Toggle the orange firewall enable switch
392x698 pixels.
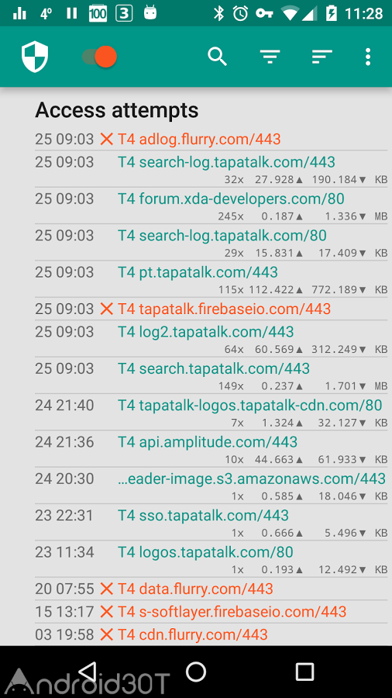(100, 57)
